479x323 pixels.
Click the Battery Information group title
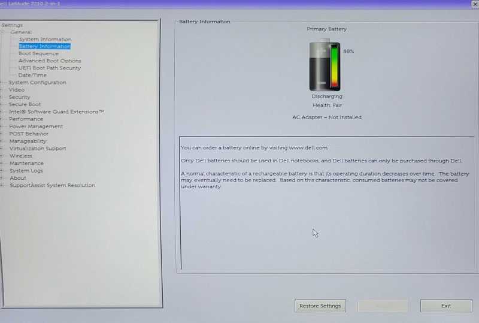pos(204,22)
